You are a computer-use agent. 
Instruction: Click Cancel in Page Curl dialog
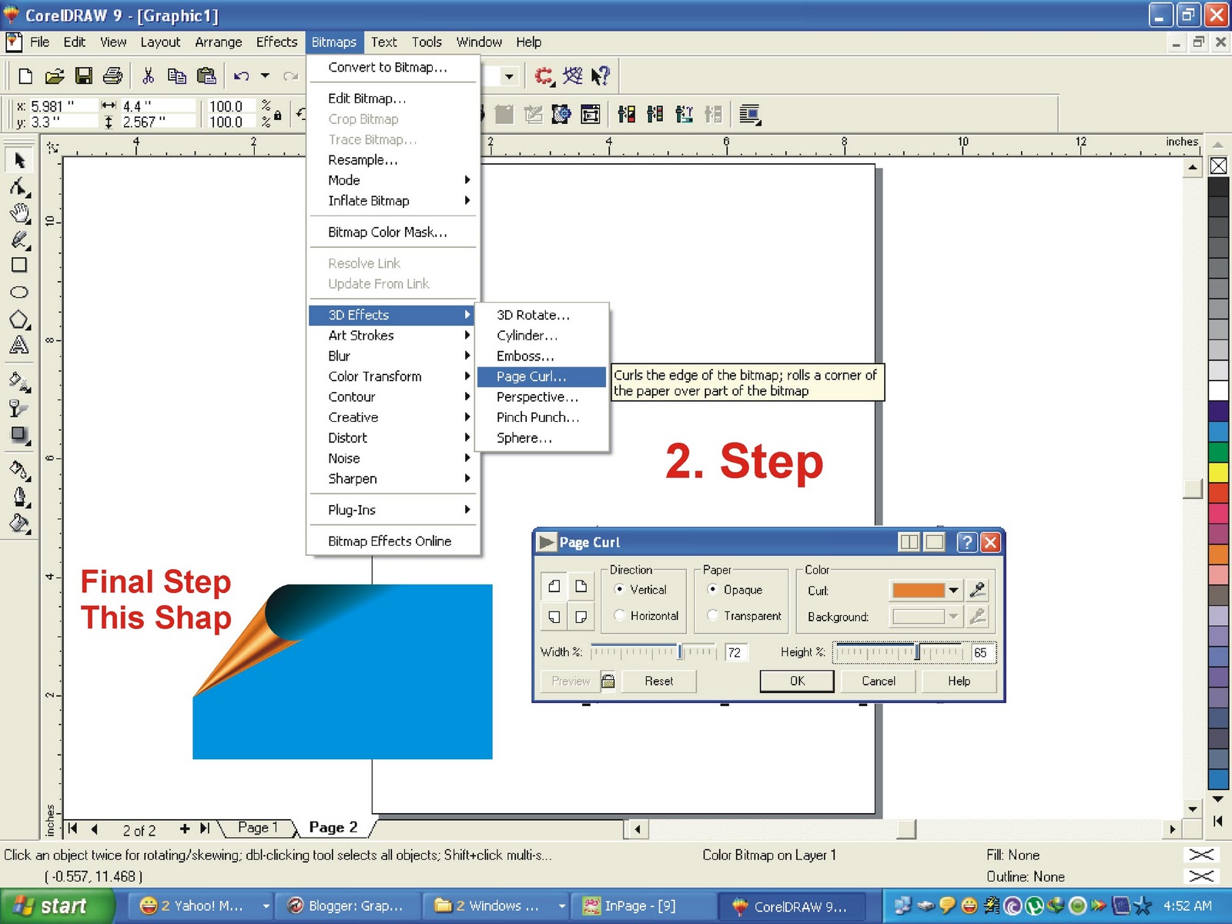pos(879,681)
